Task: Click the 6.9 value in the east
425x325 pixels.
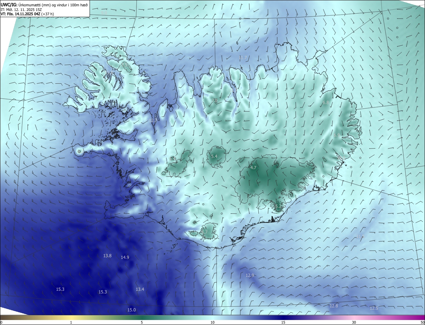Action: 337,135
